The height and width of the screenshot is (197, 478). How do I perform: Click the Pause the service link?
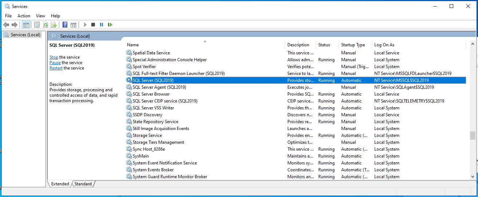pyautogui.click(x=55, y=63)
